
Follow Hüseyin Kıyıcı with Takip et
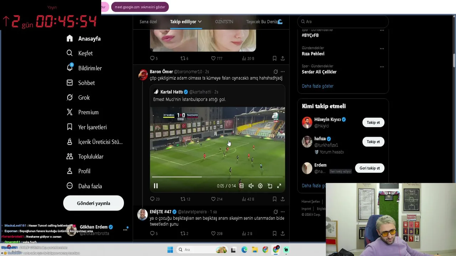tap(373, 122)
